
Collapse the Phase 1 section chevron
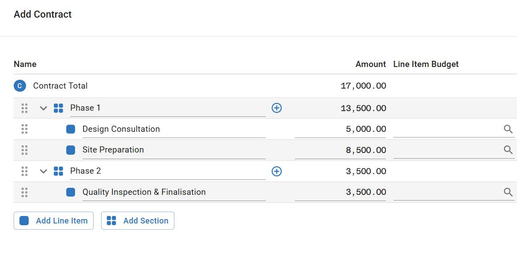coord(43,108)
